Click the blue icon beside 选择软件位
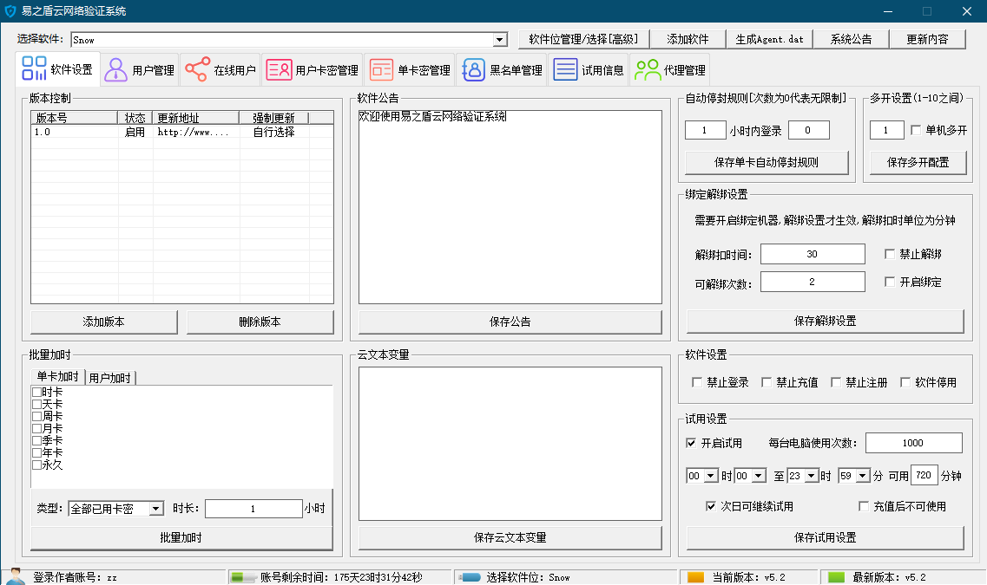This screenshot has width=987, height=585. pos(470,577)
